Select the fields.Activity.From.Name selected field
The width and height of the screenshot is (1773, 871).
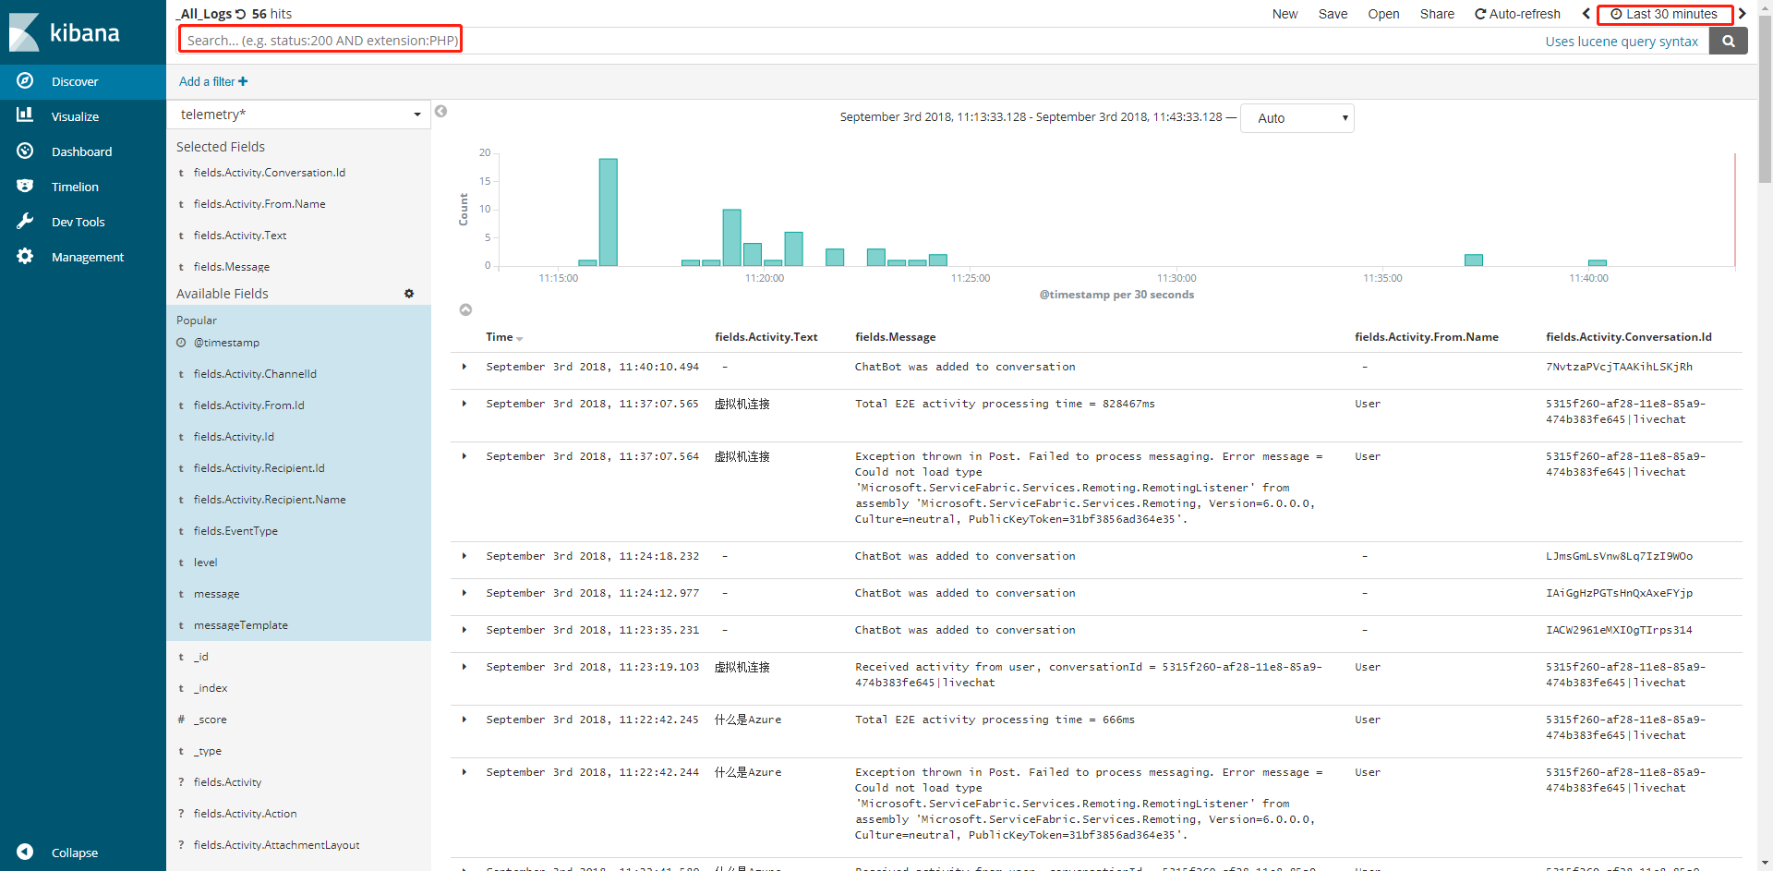pyautogui.click(x=259, y=204)
